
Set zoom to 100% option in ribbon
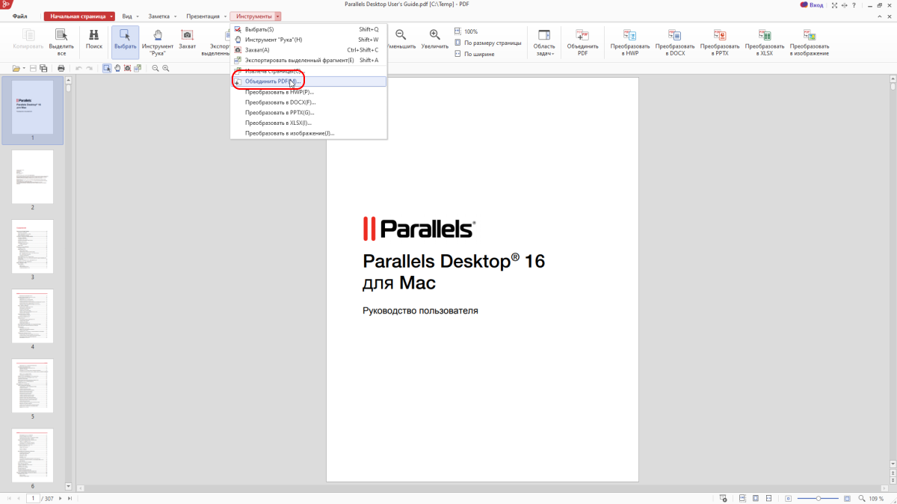coord(466,32)
